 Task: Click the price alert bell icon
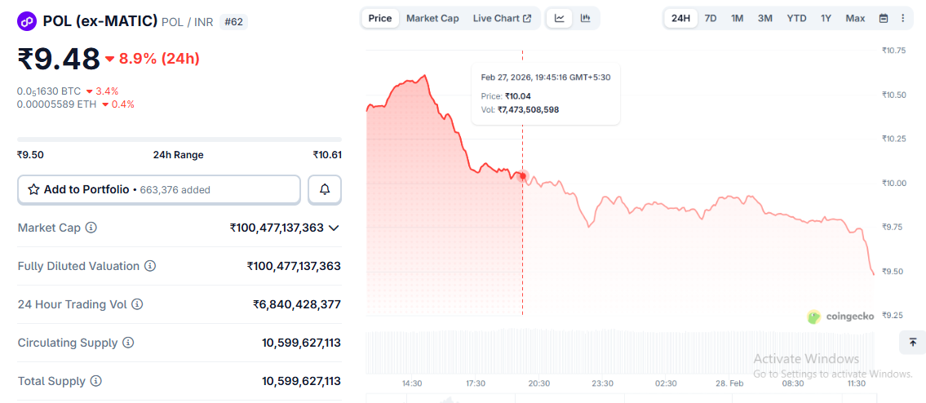pyautogui.click(x=325, y=189)
